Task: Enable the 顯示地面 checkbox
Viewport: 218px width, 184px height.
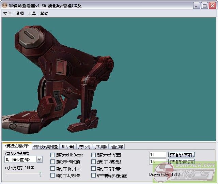Action: coord(93,155)
